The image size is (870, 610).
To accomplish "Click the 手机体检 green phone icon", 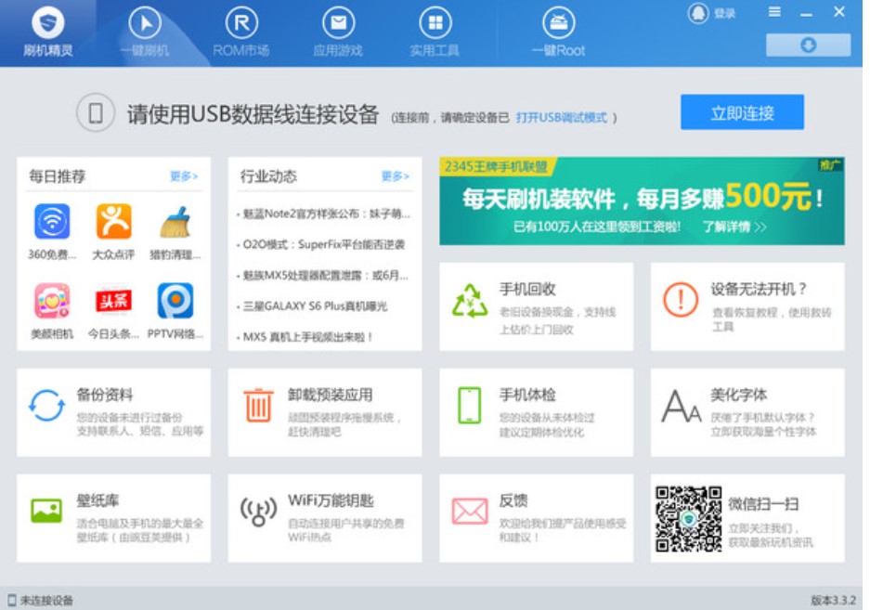I will pyautogui.click(x=470, y=406).
